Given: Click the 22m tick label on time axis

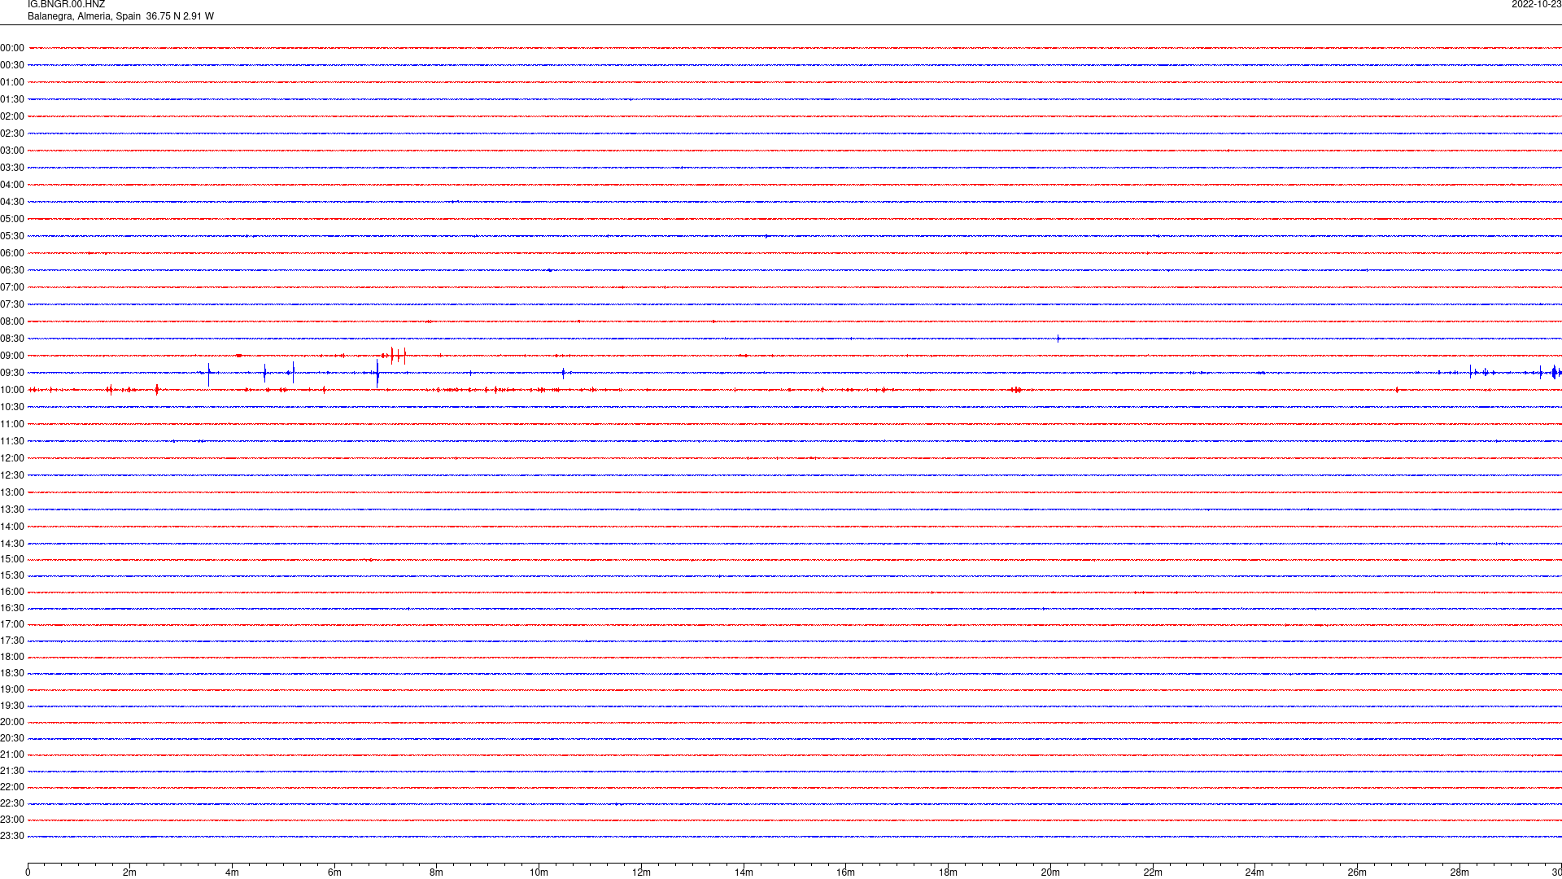Looking at the screenshot, I should tap(1153, 872).
